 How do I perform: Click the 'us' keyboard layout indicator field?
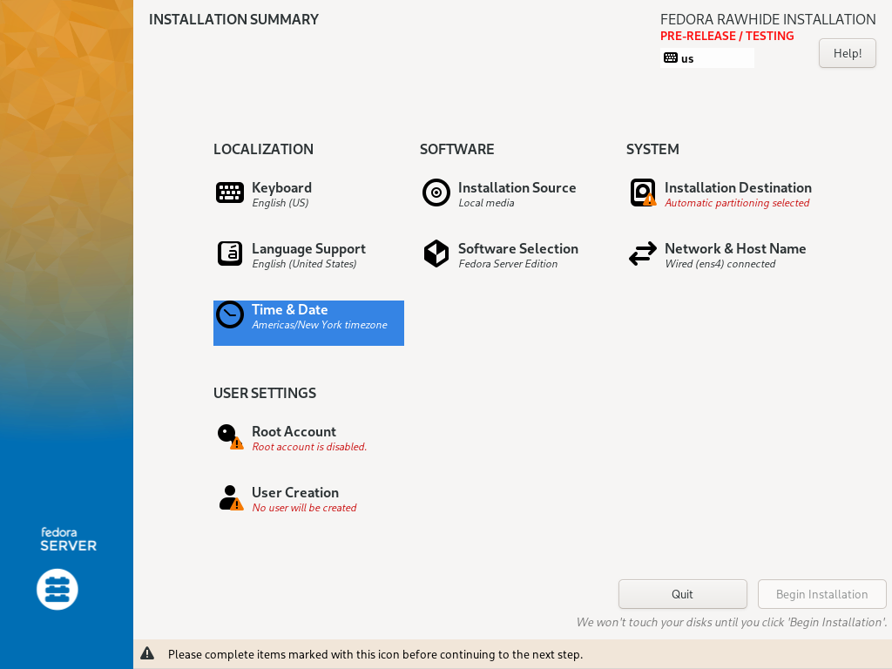(707, 58)
